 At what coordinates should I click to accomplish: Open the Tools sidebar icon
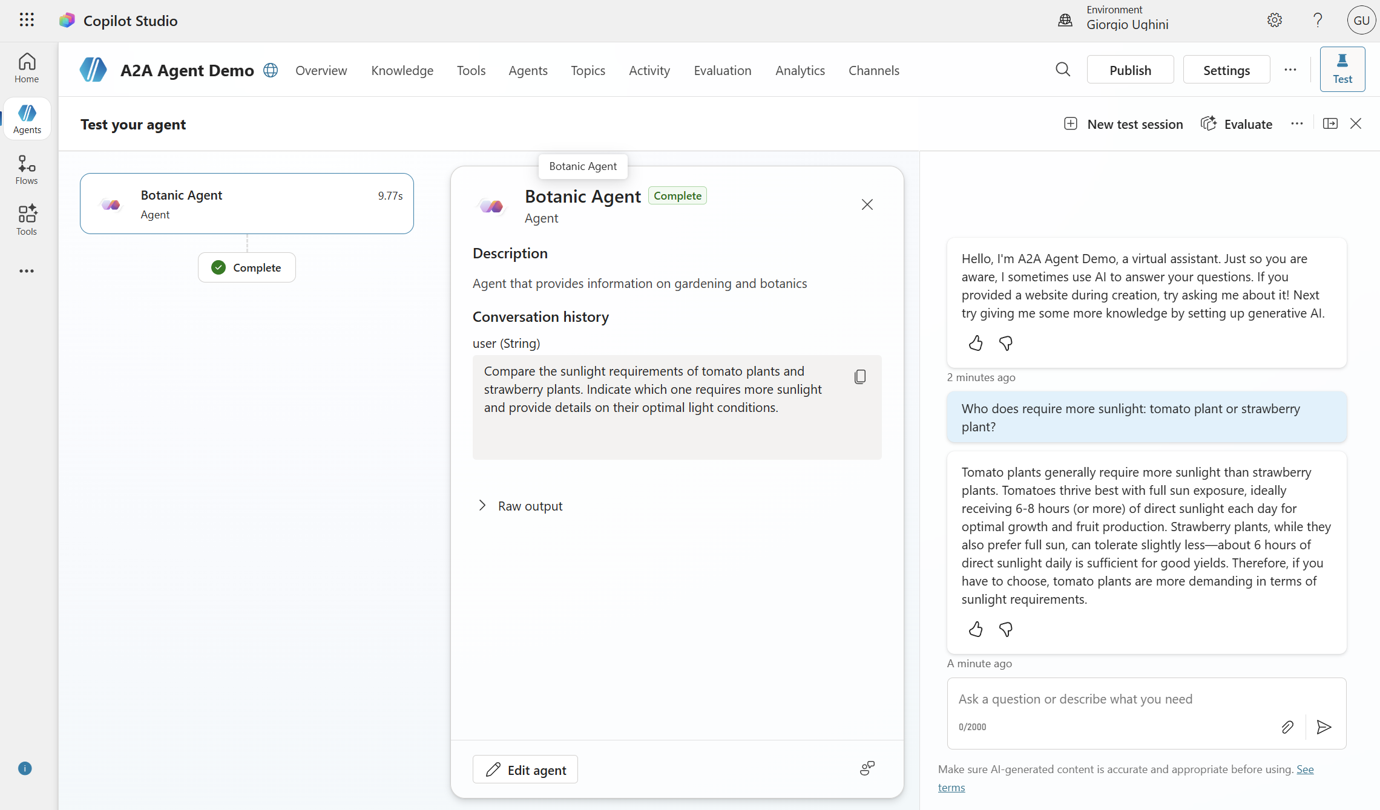(27, 220)
